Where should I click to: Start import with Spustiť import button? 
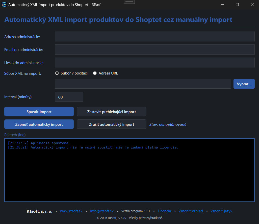39,112
